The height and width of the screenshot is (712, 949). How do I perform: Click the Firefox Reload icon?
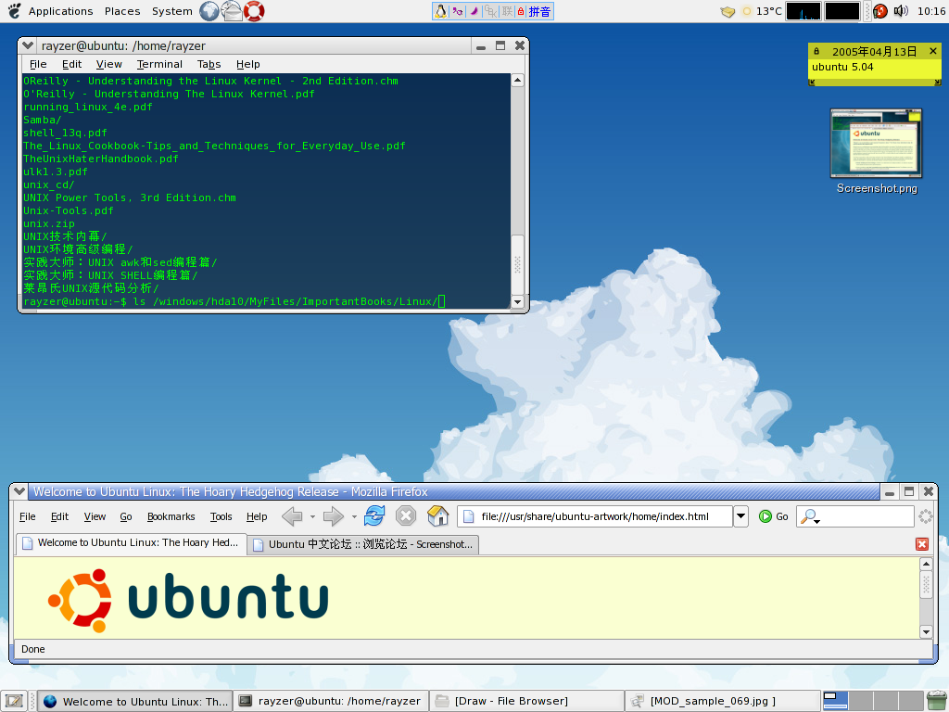374,515
